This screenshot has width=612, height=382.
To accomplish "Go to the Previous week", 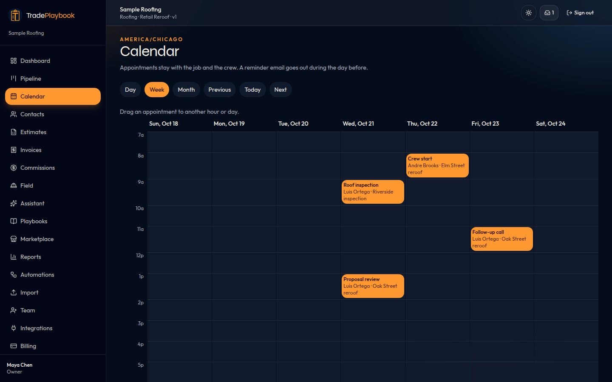I will click(220, 90).
